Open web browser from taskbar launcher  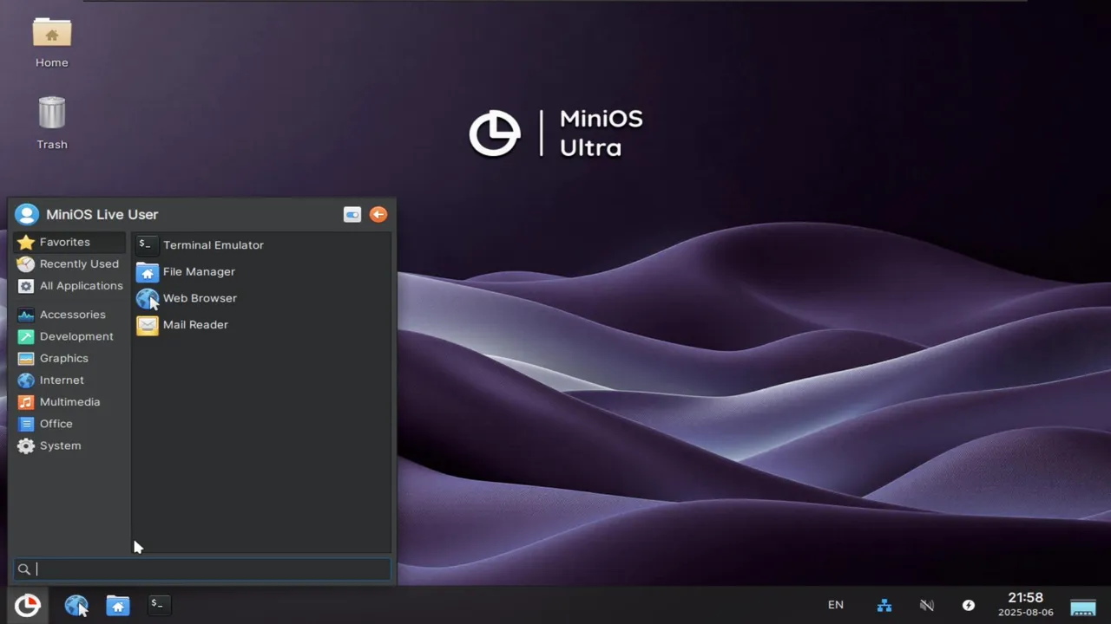tap(76, 605)
